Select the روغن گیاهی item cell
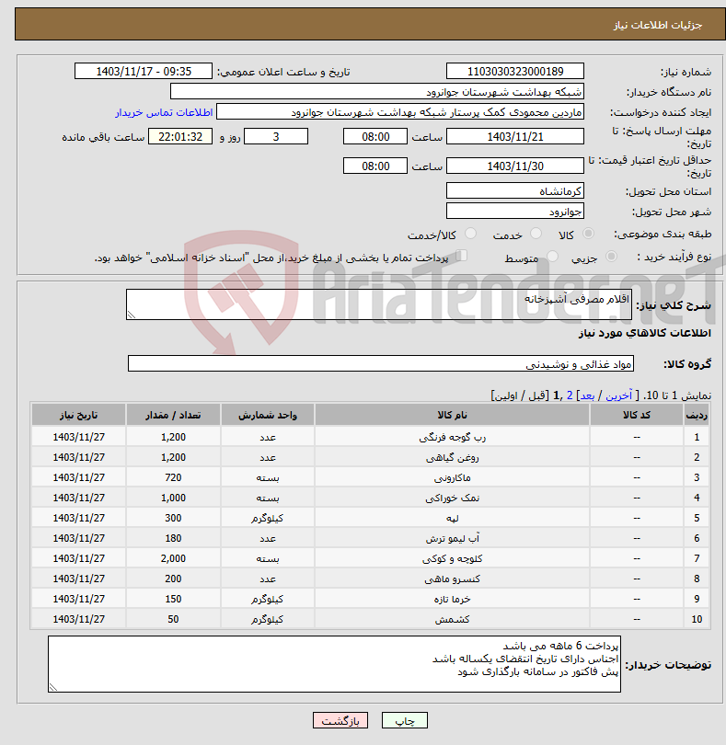Viewport: 726px width, 745px height. 452,457
